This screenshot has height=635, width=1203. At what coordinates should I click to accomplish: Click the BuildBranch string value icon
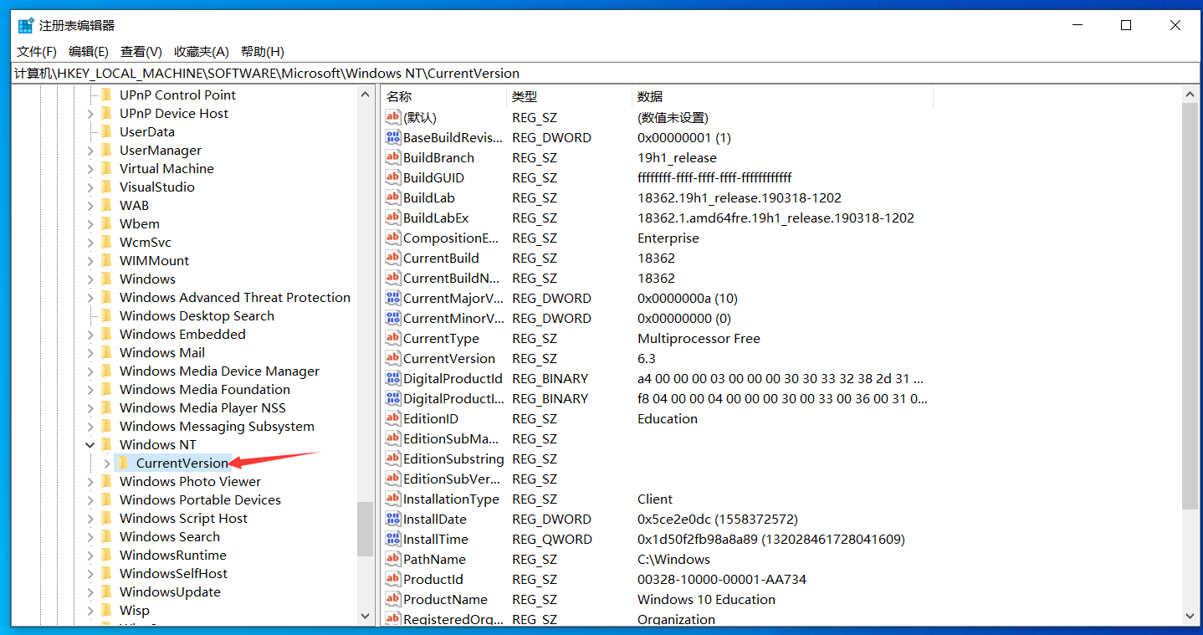[392, 157]
